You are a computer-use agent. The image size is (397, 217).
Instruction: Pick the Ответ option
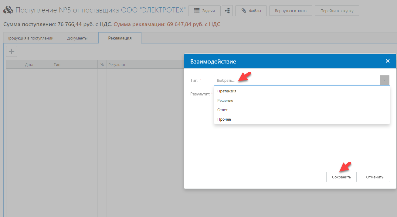[222, 110]
